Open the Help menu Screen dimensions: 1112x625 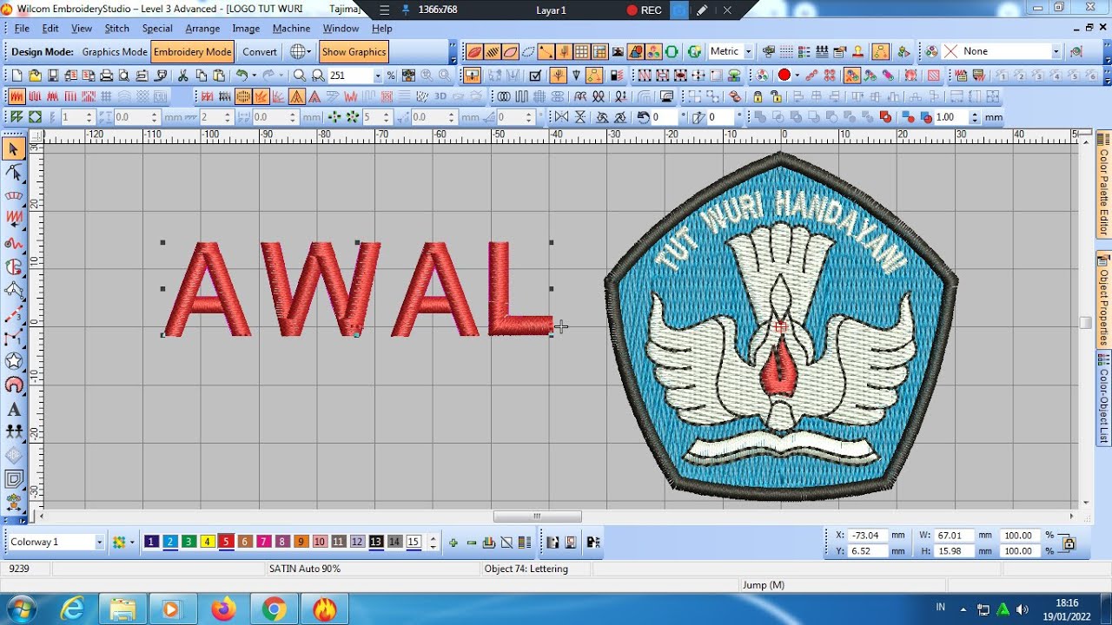pyautogui.click(x=382, y=29)
